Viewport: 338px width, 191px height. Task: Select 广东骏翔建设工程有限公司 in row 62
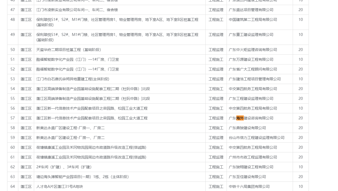click(251, 167)
